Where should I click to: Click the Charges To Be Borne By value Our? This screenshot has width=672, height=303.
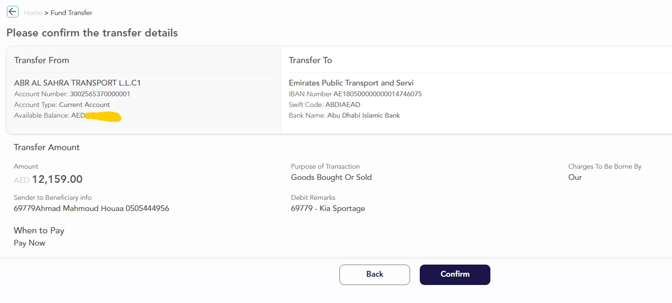(x=575, y=178)
